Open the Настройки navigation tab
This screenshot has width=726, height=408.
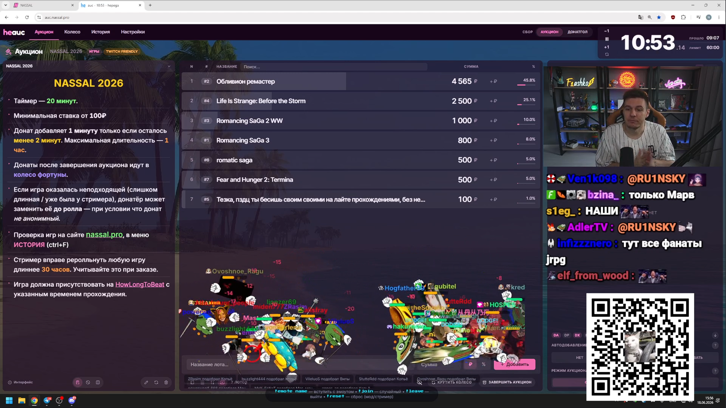[x=133, y=32]
